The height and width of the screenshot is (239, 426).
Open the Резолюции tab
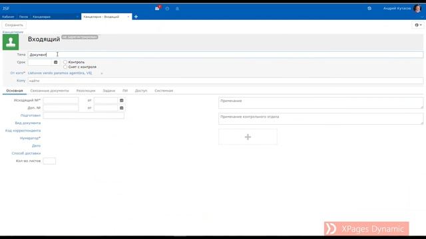pos(86,91)
